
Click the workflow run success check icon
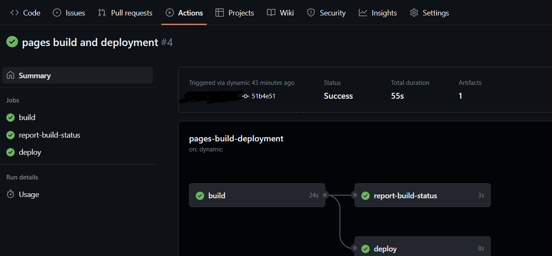click(12, 41)
